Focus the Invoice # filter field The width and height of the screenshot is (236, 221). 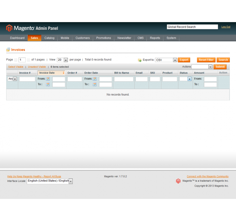pyautogui.click(x=27, y=79)
